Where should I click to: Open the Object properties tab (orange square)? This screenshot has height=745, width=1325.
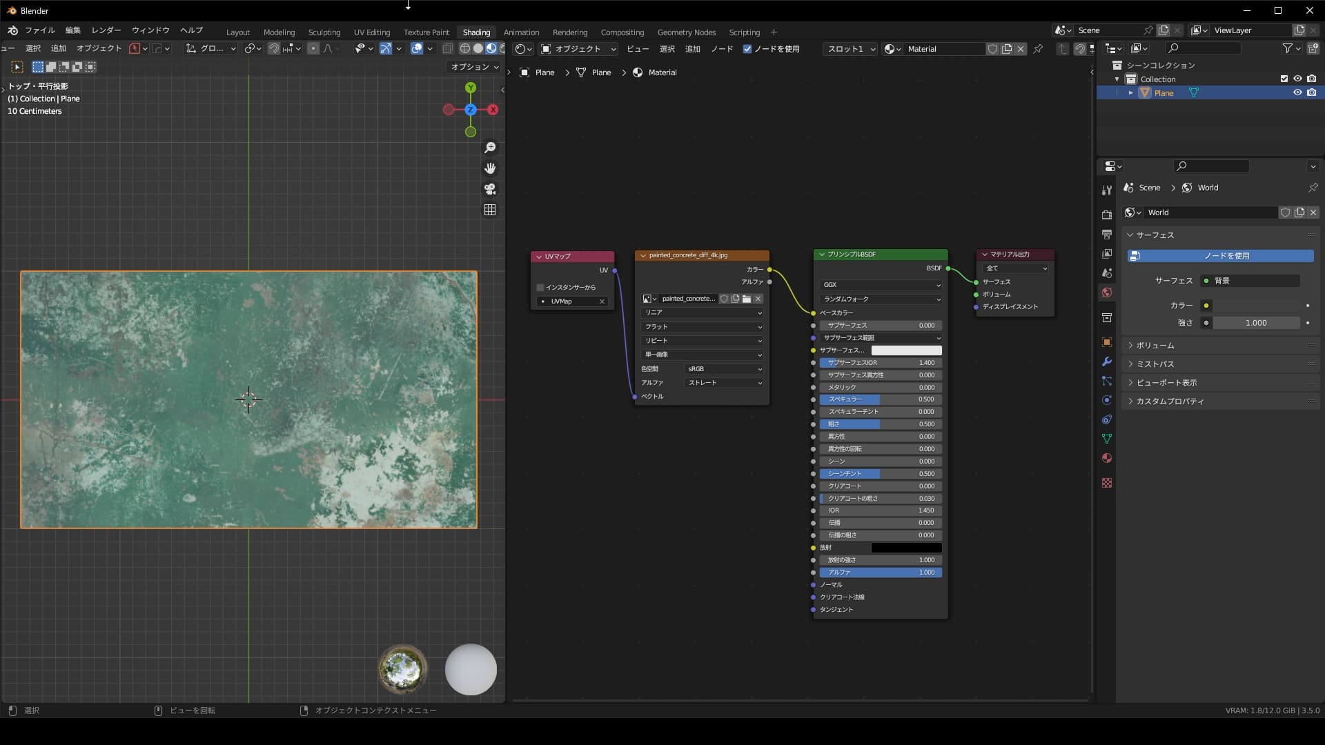tap(1106, 342)
